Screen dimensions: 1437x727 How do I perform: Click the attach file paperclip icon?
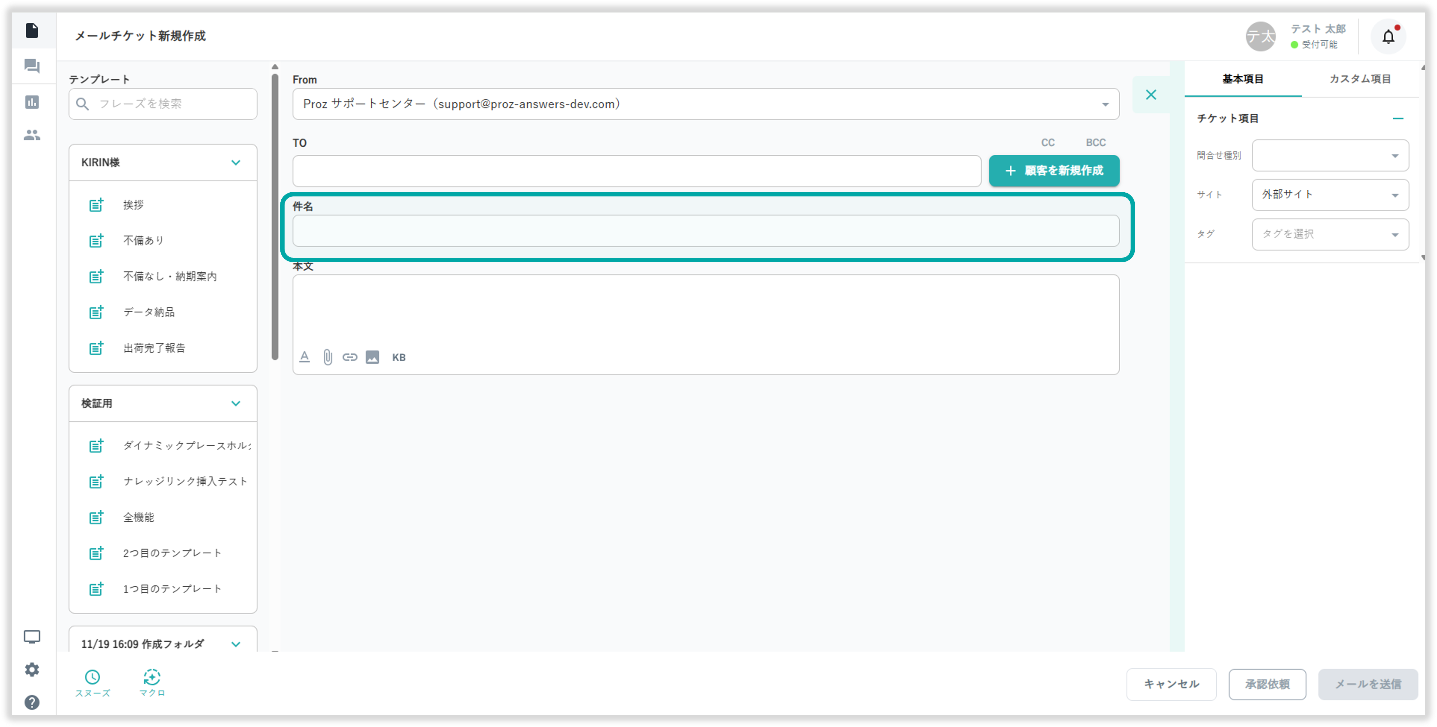click(x=328, y=357)
